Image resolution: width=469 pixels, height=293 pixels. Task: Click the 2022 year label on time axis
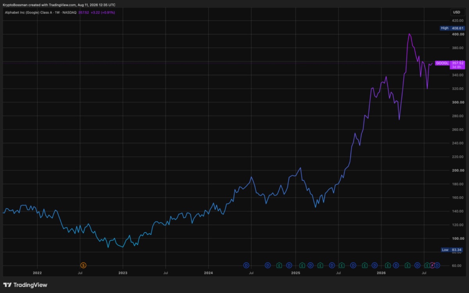37,273
